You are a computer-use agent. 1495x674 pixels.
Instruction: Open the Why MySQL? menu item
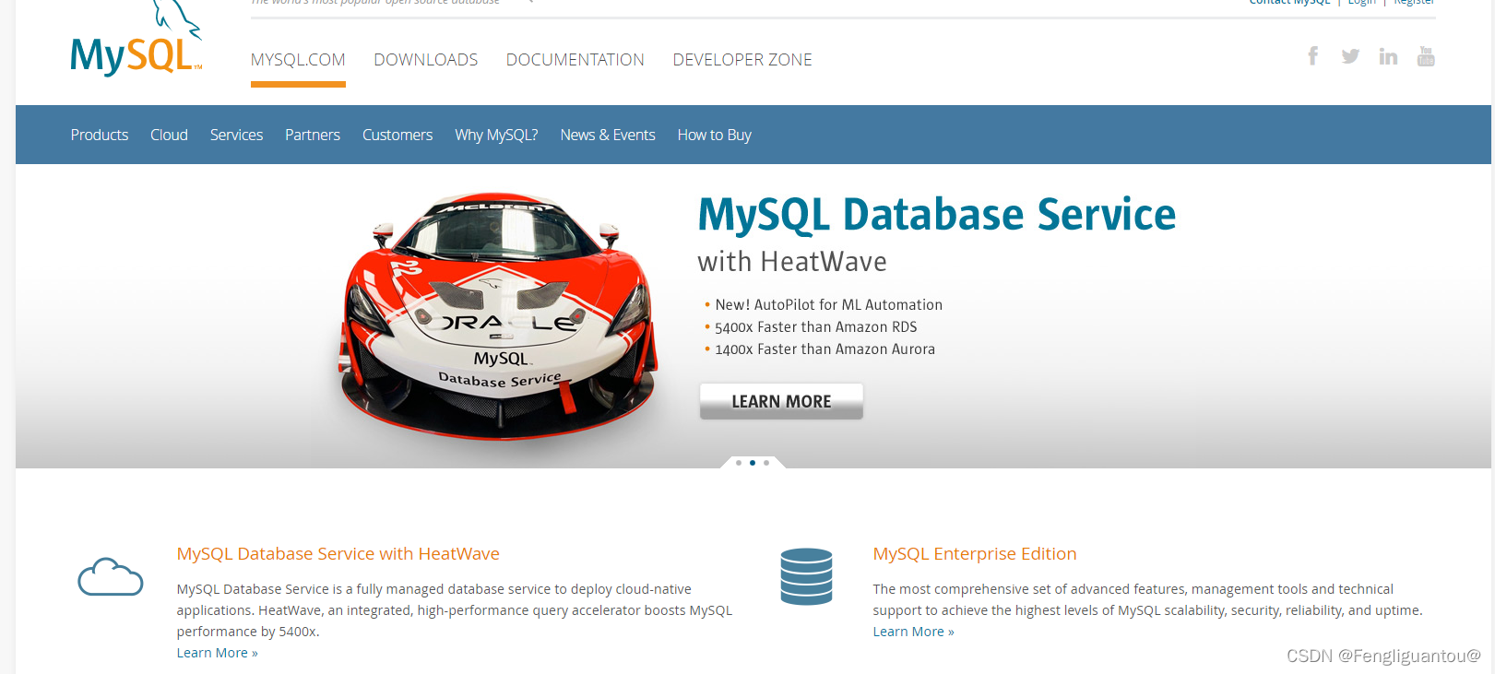pyautogui.click(x=496, y=135)
